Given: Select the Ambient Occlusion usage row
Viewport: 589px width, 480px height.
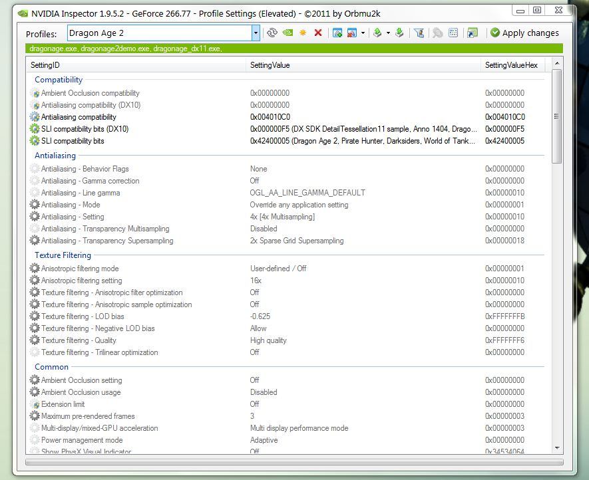Looking at the screenshot, I should 286,392.
